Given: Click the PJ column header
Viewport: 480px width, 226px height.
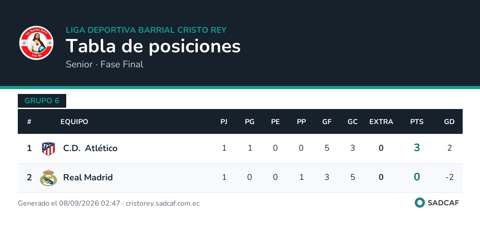Looking at the screenshot, I should click(224, 121).
